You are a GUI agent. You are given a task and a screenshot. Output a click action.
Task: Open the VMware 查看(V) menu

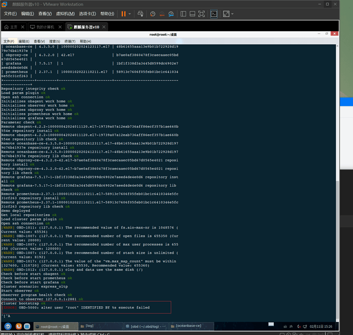45,14
